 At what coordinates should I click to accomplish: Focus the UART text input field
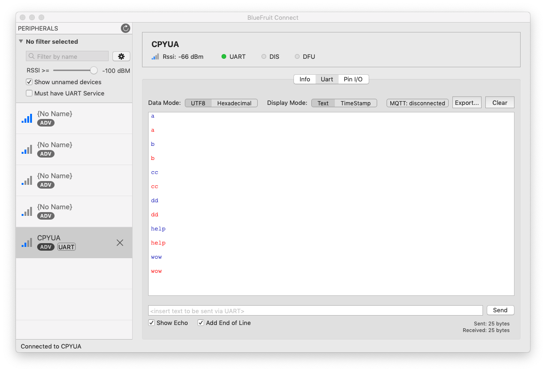(x=316, y=311)
